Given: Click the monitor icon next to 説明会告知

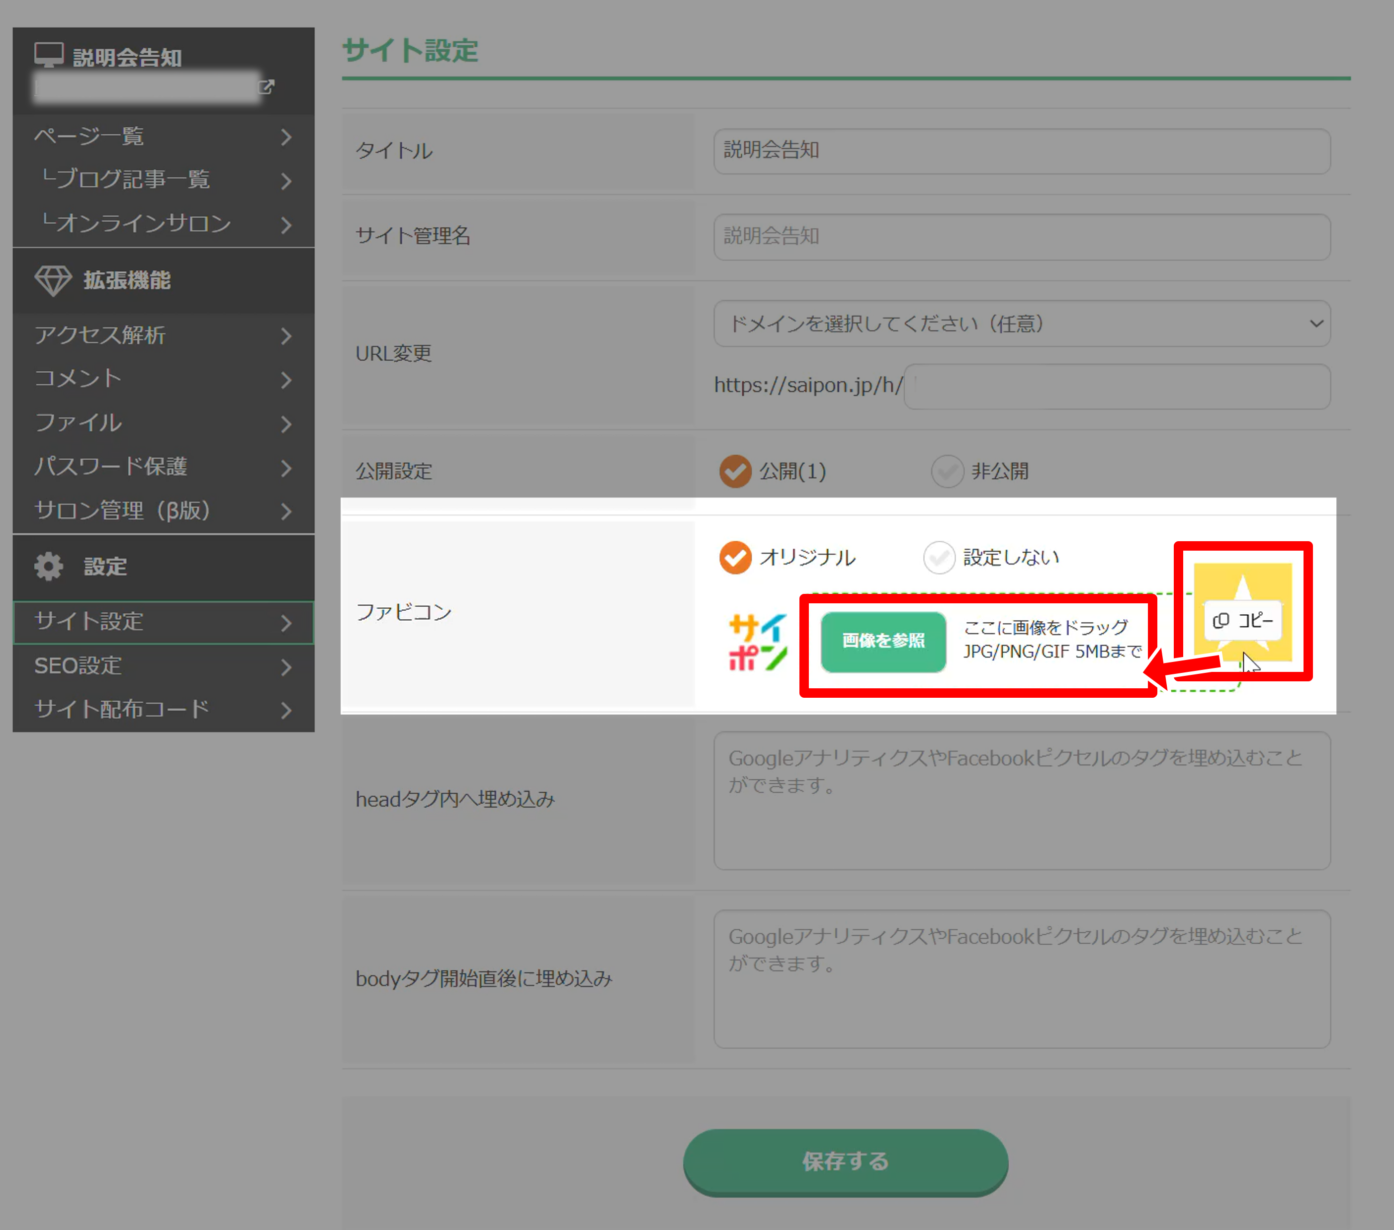Looking at the screenshot, I should pos(48,55).
